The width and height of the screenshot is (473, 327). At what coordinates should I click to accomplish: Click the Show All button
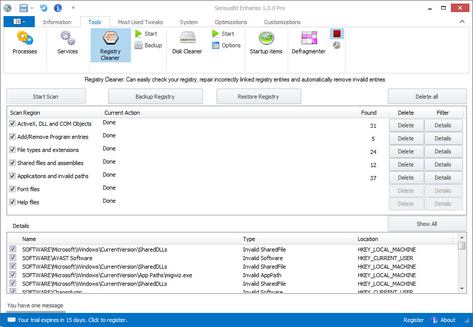point(427,224)
